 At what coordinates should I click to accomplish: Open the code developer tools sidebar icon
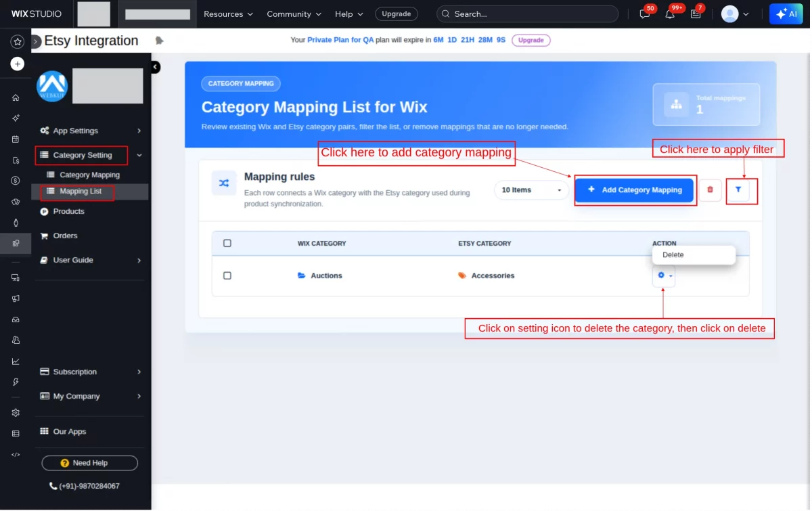point(16,455)
